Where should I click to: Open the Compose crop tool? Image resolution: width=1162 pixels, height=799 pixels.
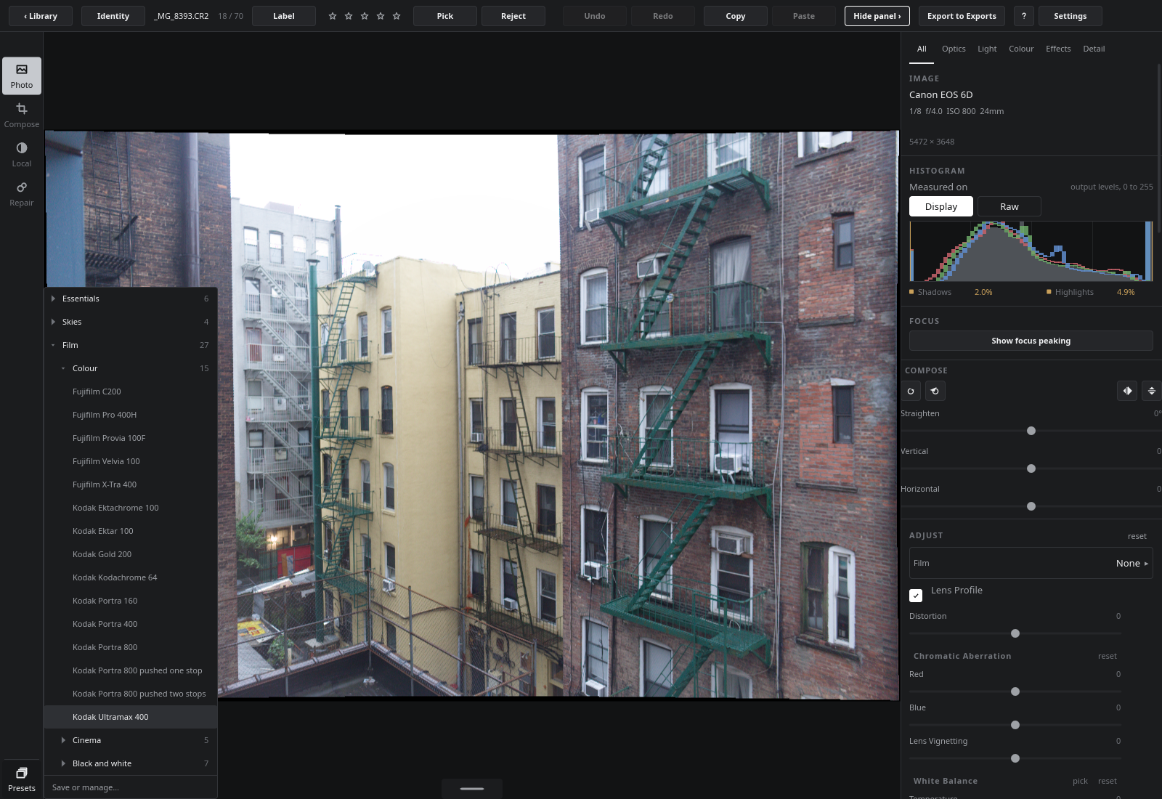coord(22,115)
